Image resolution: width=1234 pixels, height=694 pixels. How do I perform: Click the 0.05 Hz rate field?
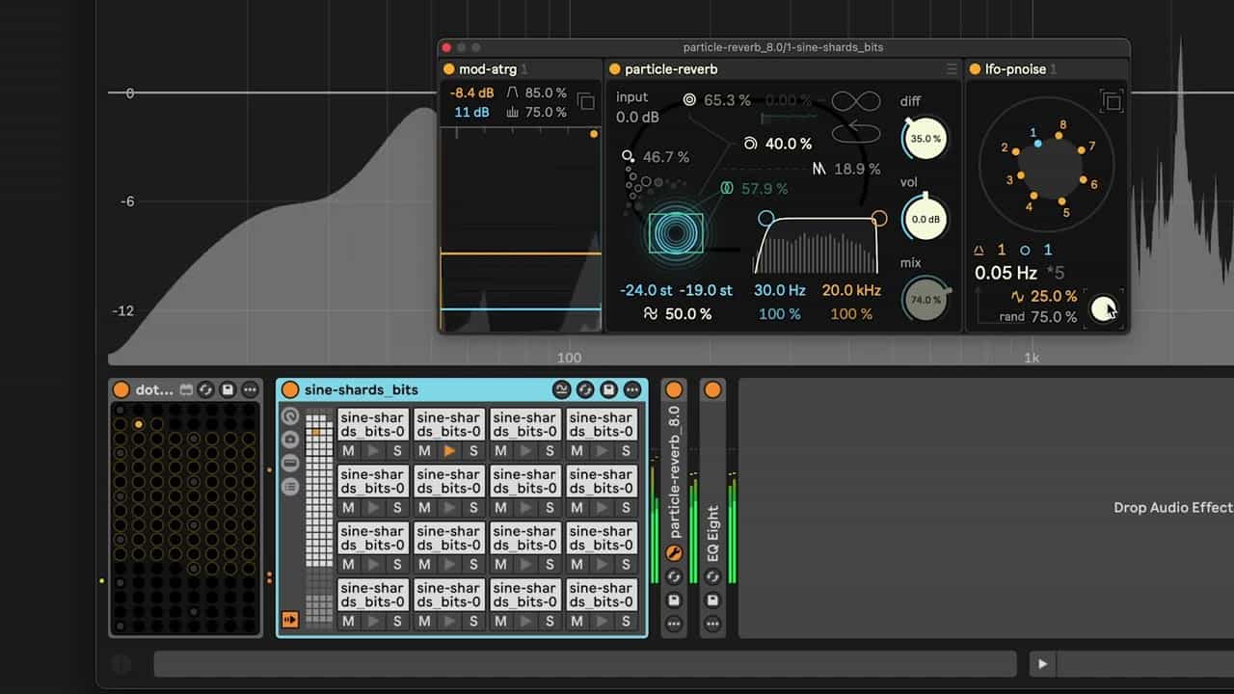click(1006, 273)
